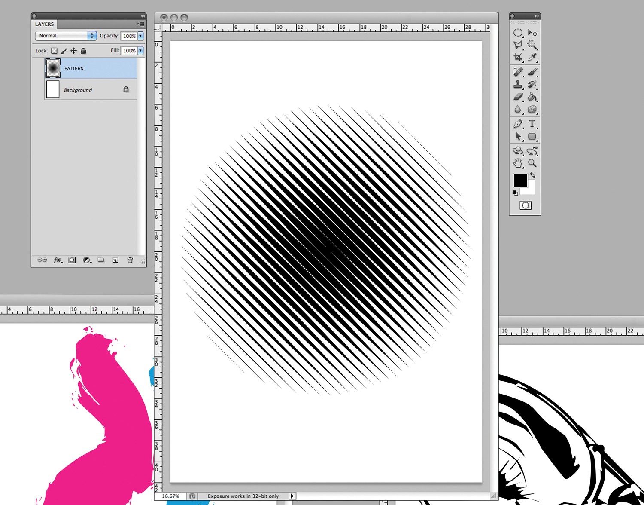
Task: Toggle visibility of the Background layer
Action: pos(39,90)
